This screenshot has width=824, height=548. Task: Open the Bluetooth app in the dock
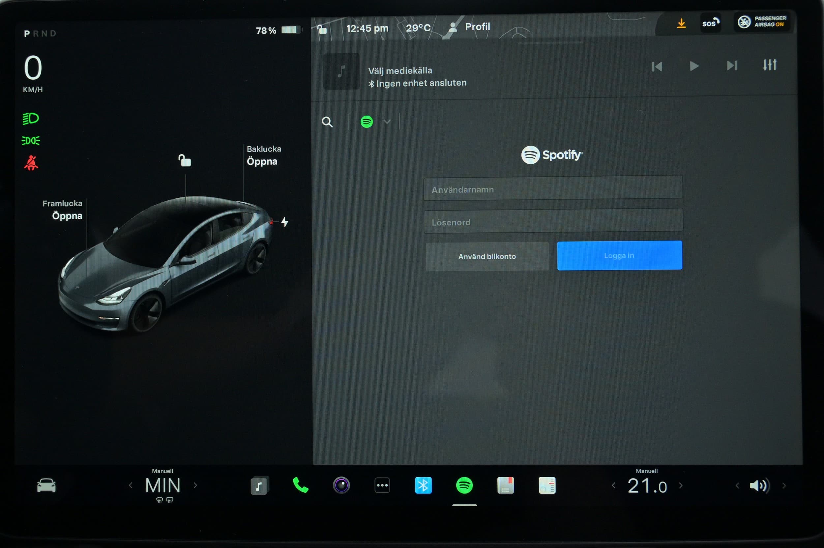tap(423, 485)
